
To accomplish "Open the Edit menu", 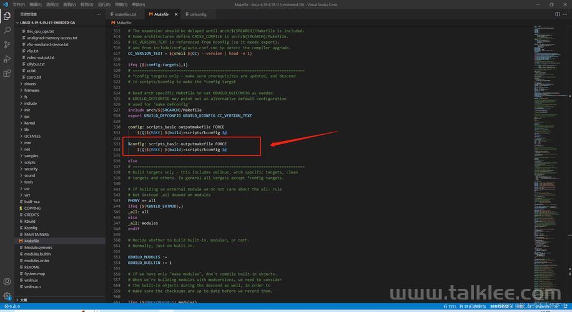I will pos(36,4).
